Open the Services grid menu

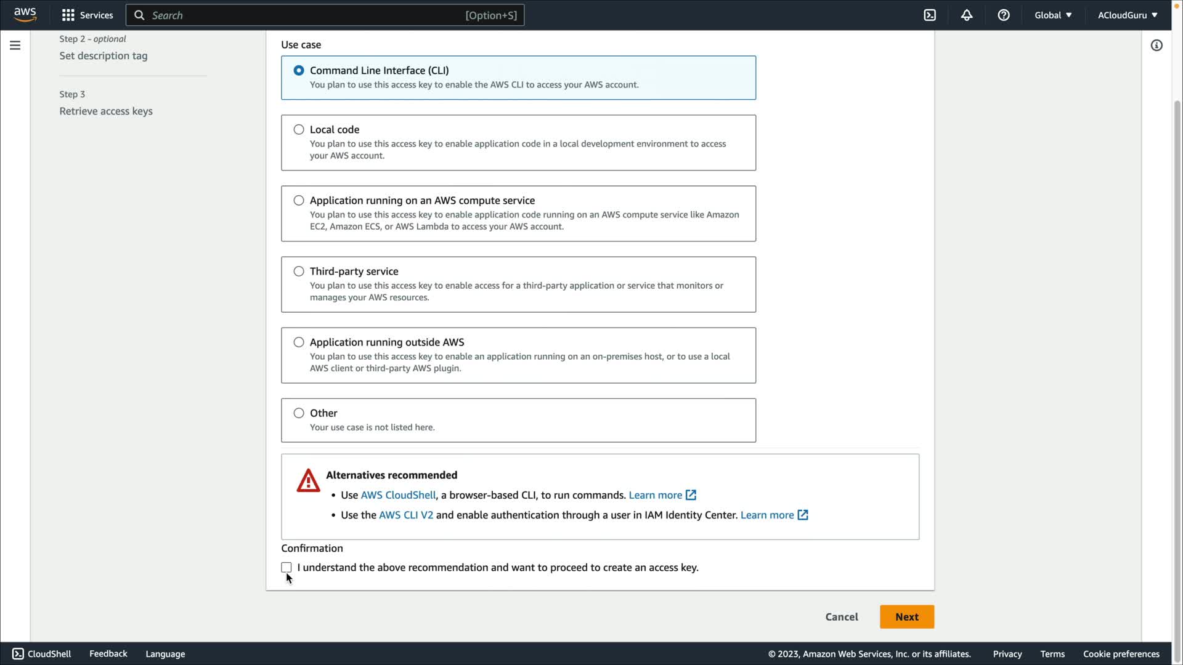click(87, 15)
